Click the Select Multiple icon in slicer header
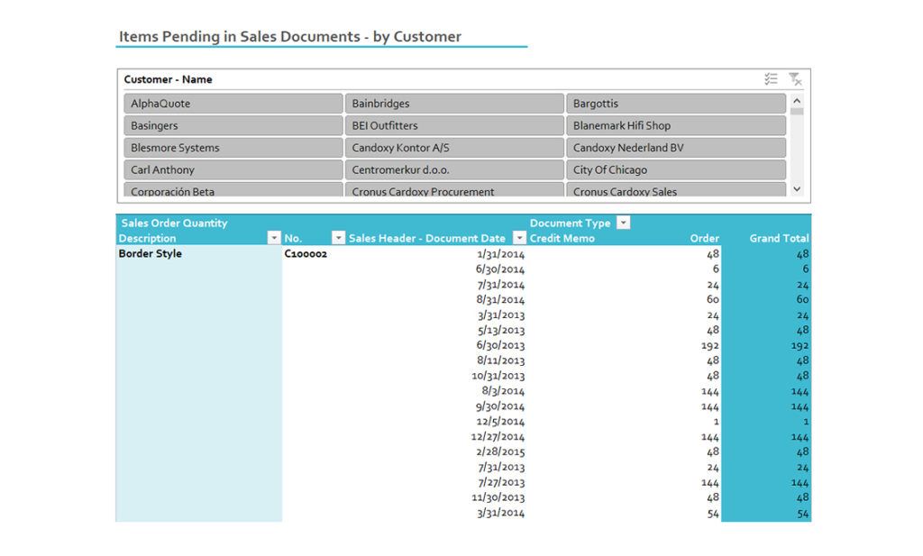 click(772, 79)
